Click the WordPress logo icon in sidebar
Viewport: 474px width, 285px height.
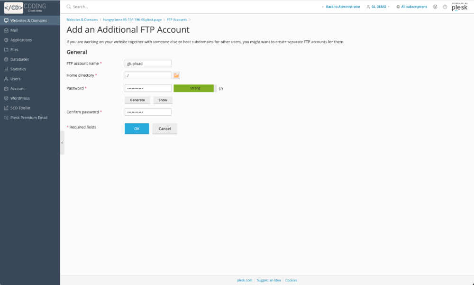pyautogui.click(x=6, y=98)
